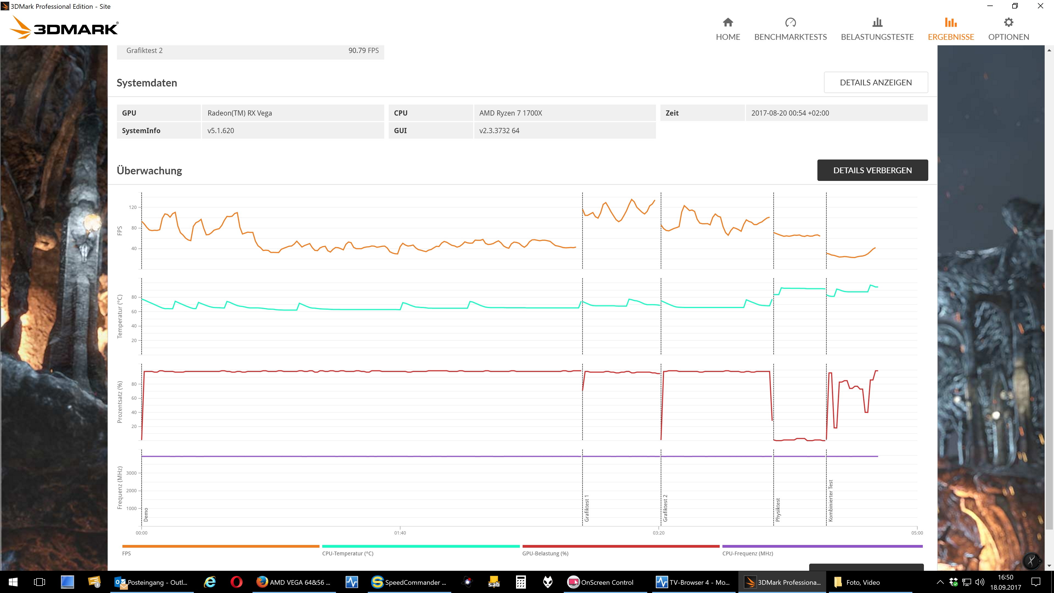This screenshot has width=1054, height=593.
Task: Open Belastungsteste bar chart icon
Action: tap(877, 23)
